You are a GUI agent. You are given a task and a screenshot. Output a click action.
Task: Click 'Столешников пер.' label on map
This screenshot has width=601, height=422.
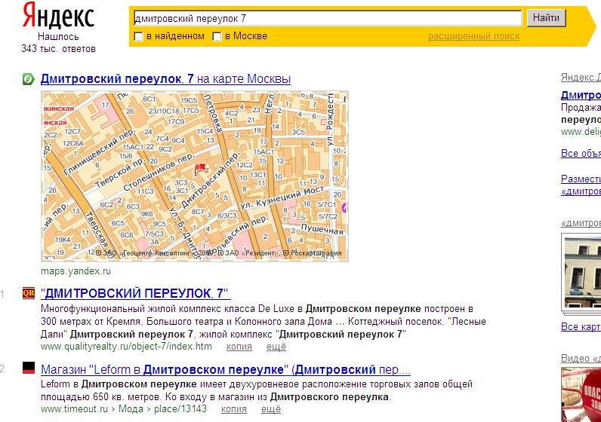click(x=159, y=172)
